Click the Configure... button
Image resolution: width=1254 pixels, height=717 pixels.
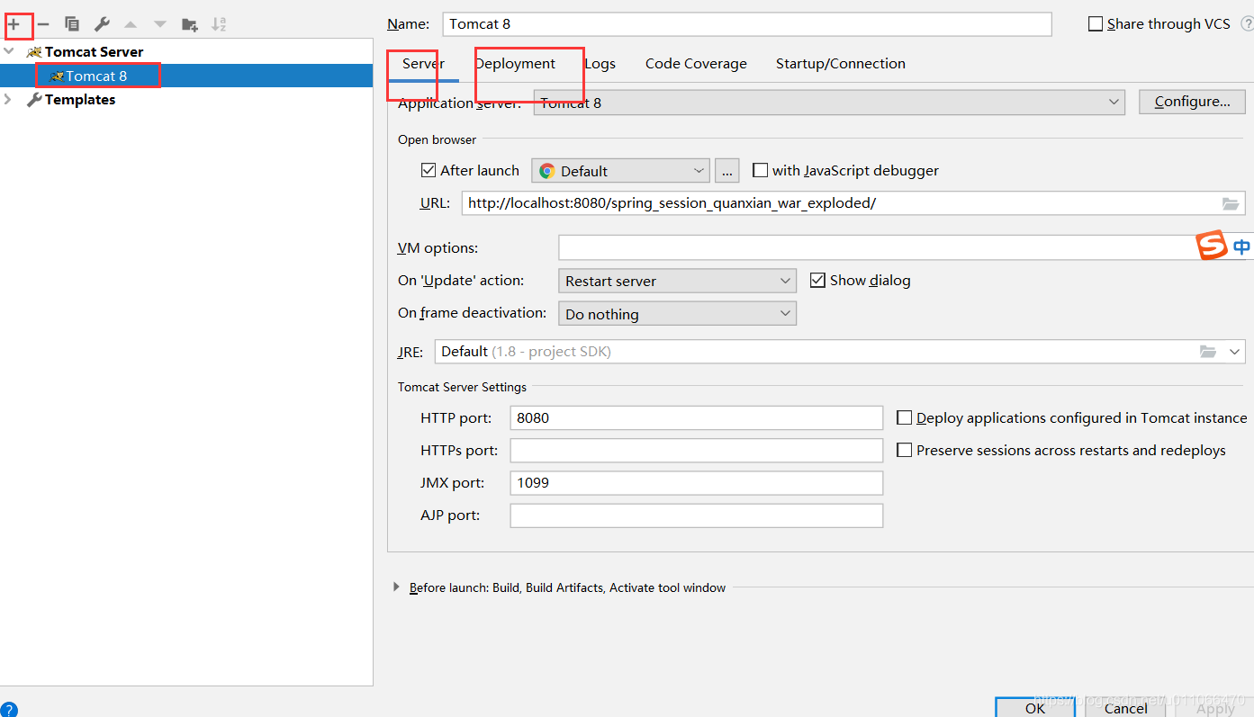(x=1192, y=102)
